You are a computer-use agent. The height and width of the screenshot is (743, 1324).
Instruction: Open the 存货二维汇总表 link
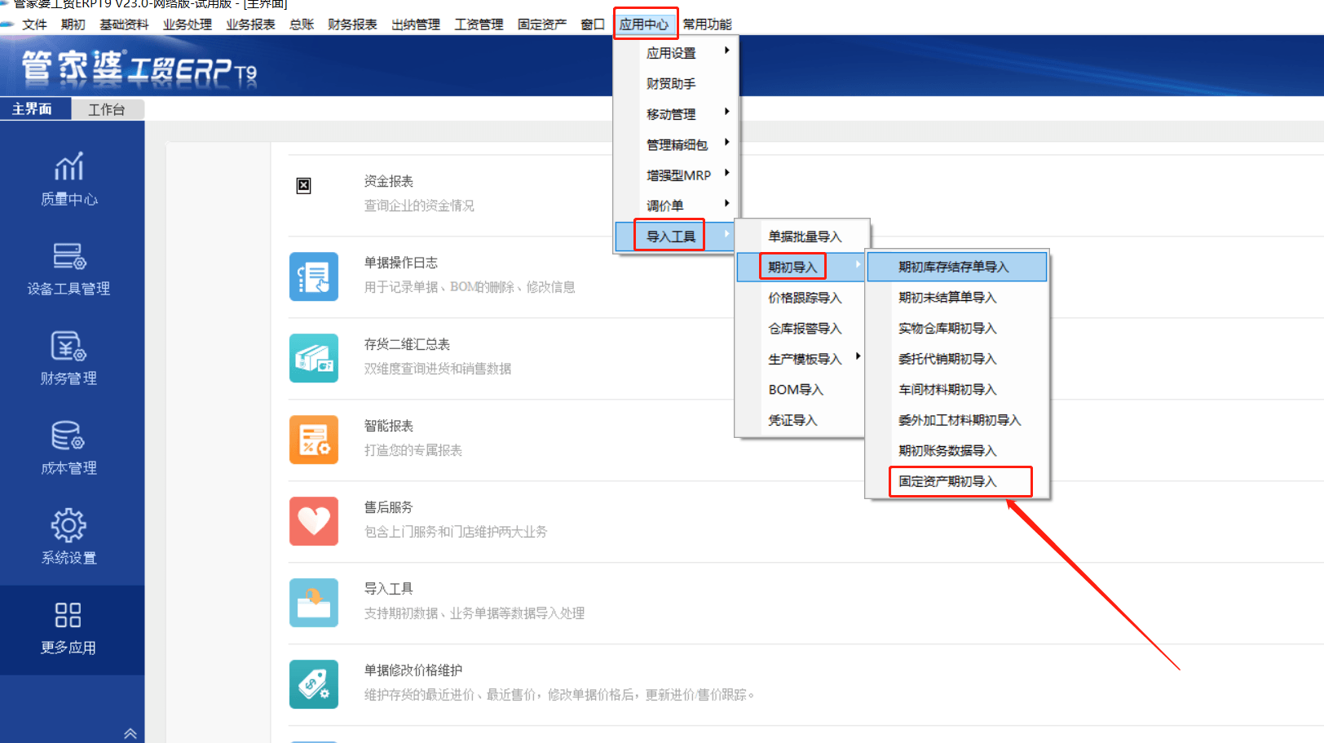407,344
